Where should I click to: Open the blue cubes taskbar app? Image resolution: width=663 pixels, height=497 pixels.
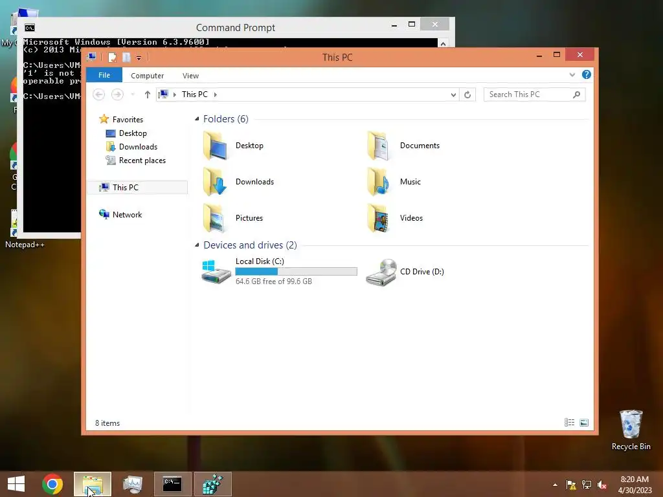212,484
